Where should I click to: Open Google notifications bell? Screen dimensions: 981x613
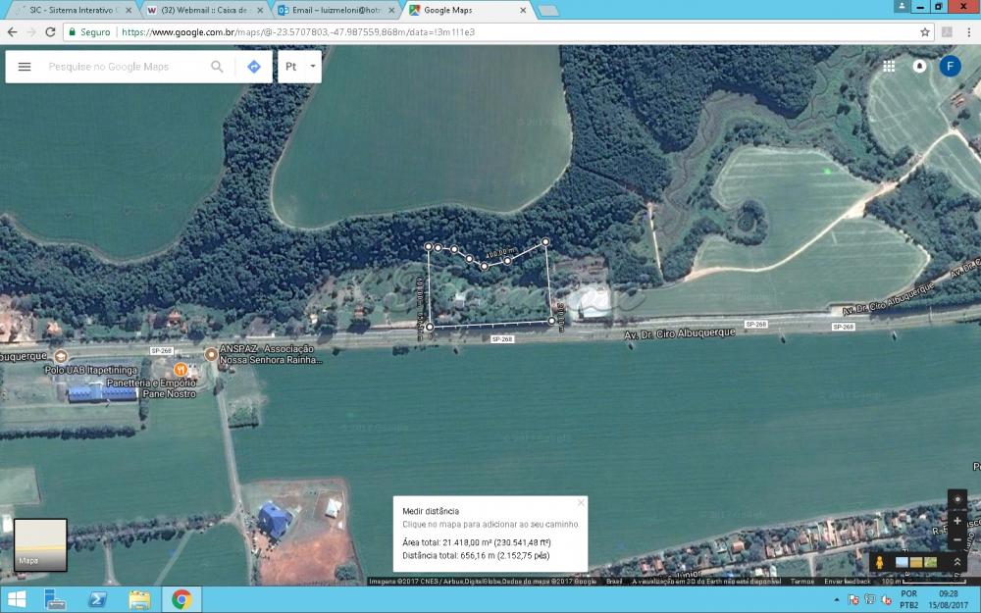pos(919,66)
